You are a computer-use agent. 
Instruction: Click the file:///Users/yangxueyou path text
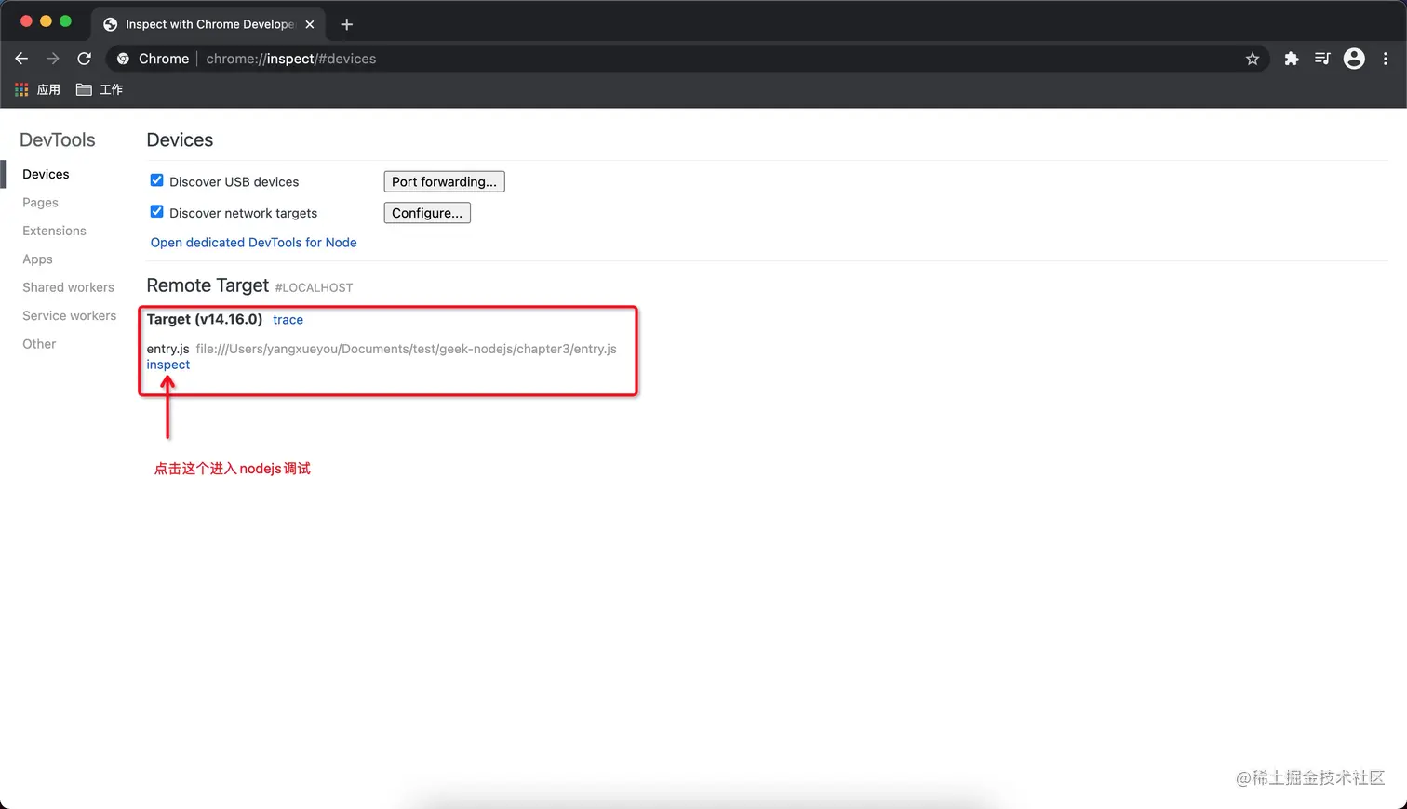[x=406, y=349]
